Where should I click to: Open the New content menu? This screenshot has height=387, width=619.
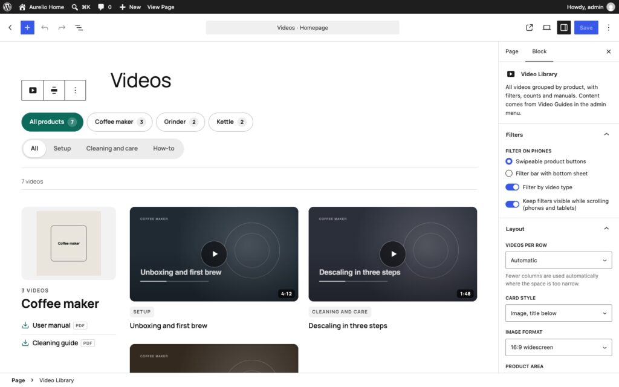(x=130, y=7)
